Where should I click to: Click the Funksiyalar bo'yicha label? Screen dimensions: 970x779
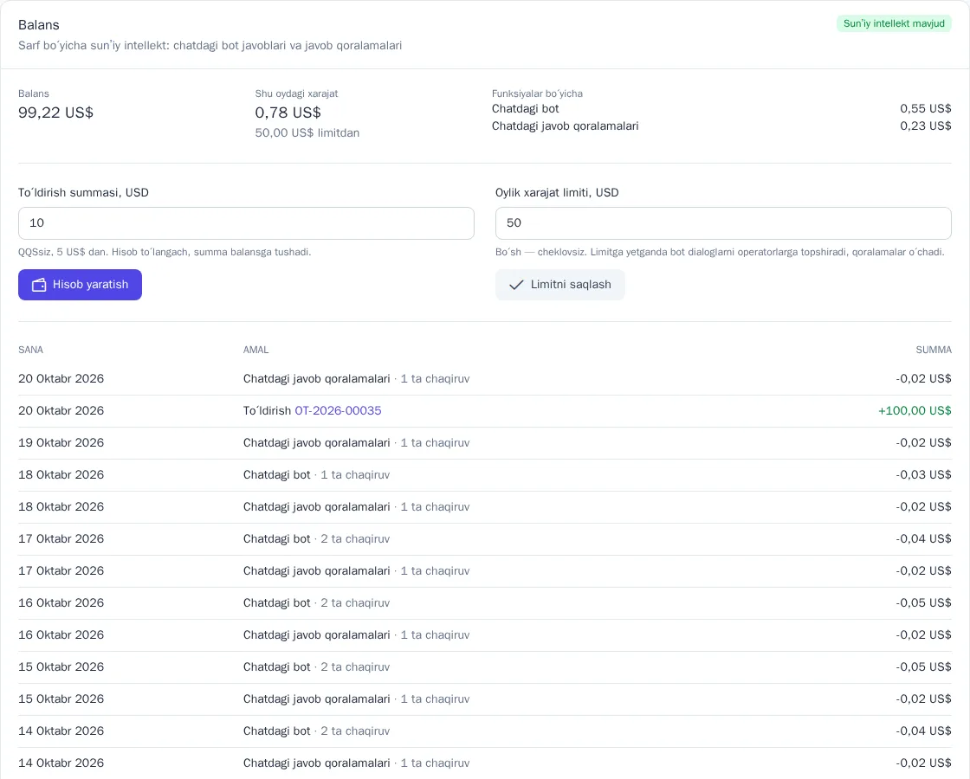[537, 93]
